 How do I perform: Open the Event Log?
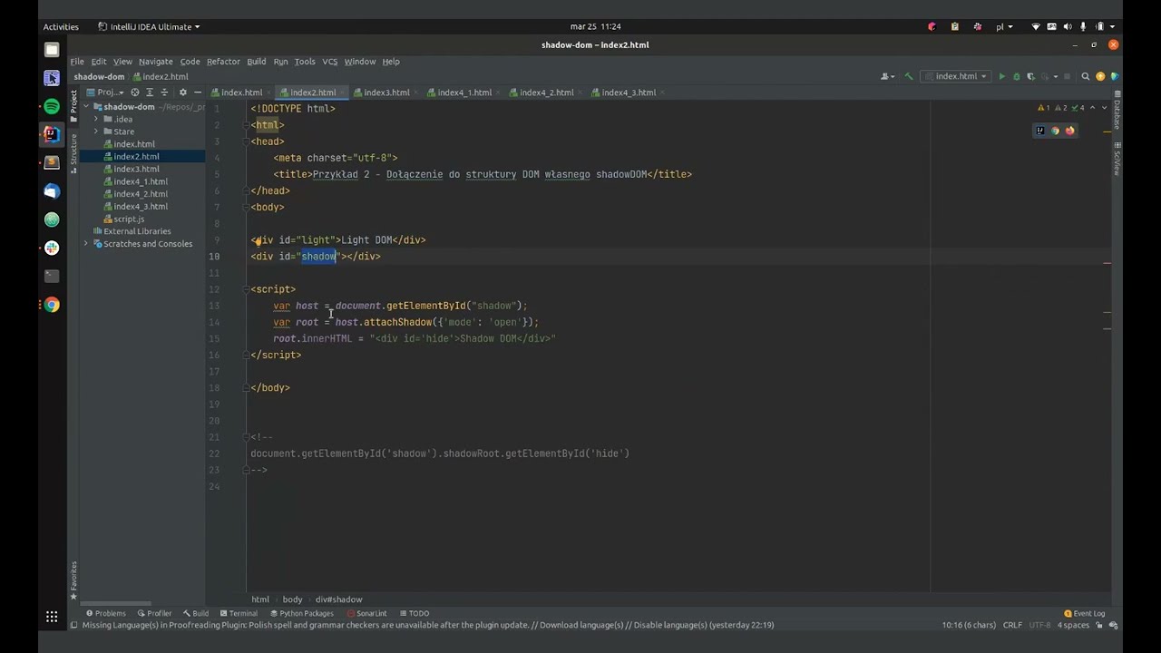point(1085,613)
